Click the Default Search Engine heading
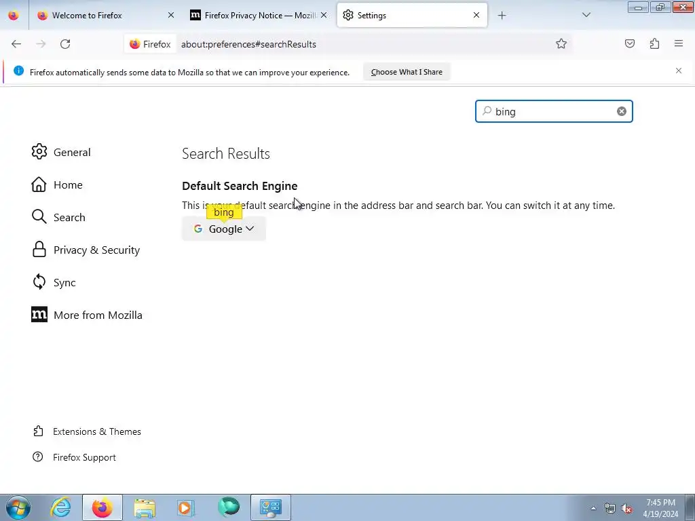Image resolution: width=695 pixels, height=521 pixels. point(240,186)
